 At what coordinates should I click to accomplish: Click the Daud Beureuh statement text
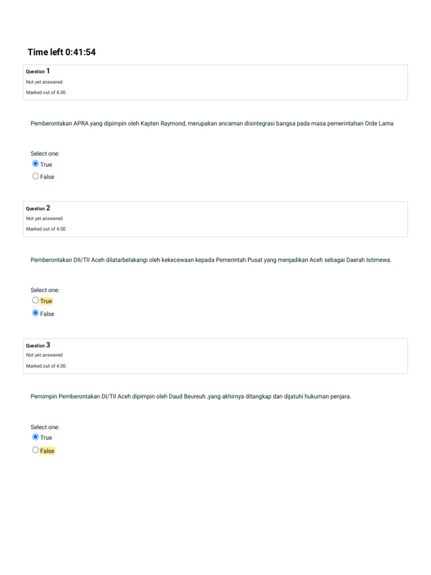pos(191,396)
